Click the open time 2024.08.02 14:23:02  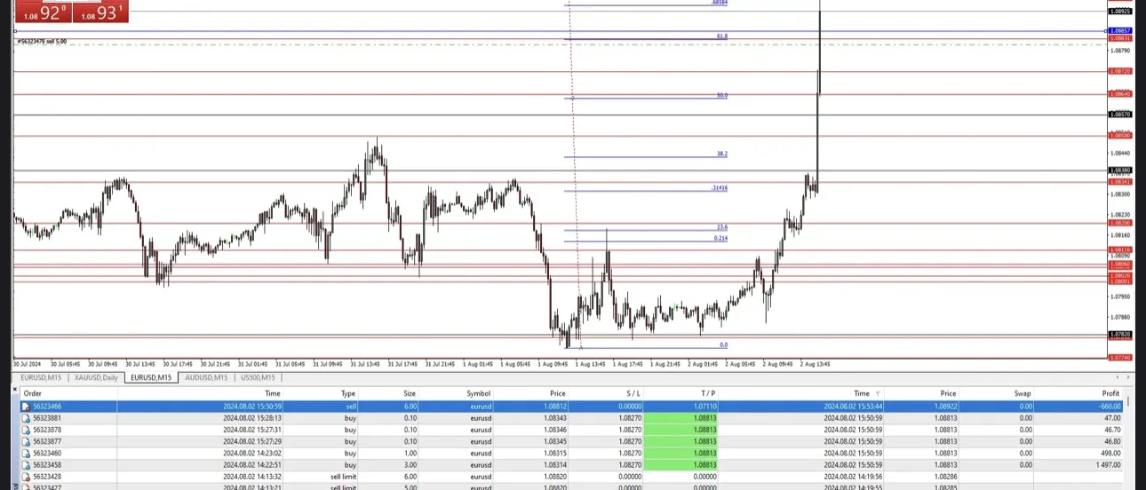coord(252,453)
